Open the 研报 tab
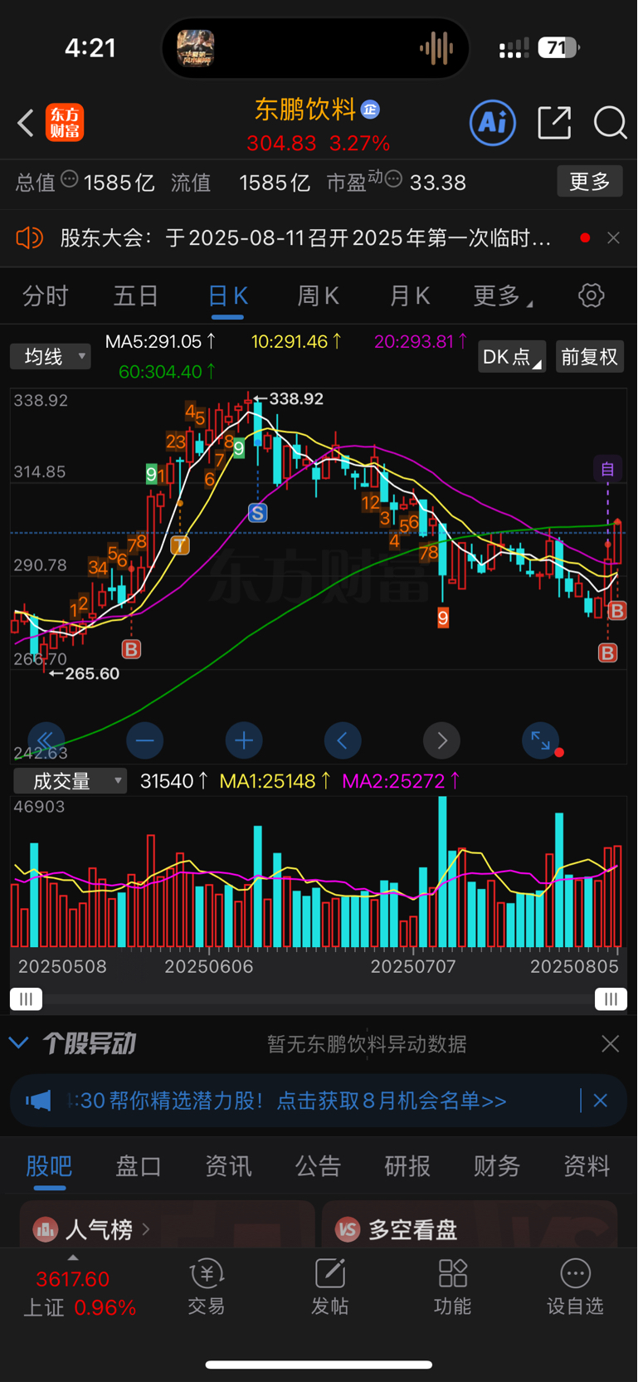Screen dimensions: 638x1382 407,1166
